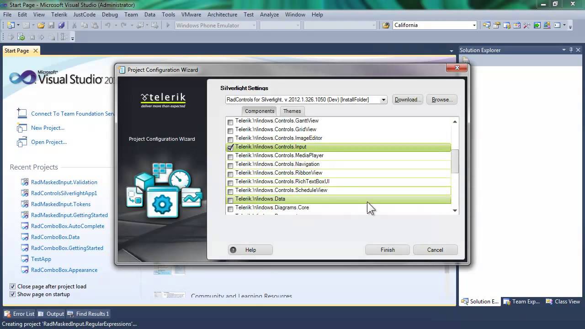Viewport: 585px width, 329px height.
Task: Check Telerik.Windows.Controls.MediaPlayer checkbox
Action: point(230,157)
